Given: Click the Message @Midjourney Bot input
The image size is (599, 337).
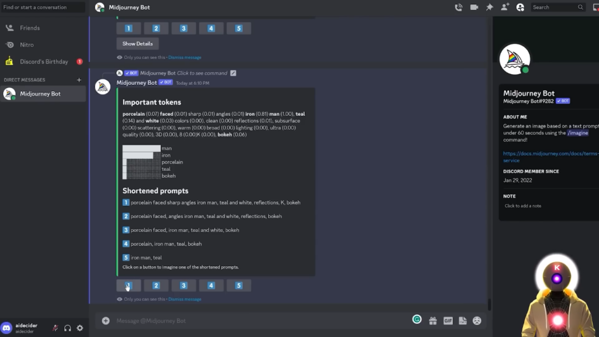Looking at the screenshot, I should pos(260,321).
